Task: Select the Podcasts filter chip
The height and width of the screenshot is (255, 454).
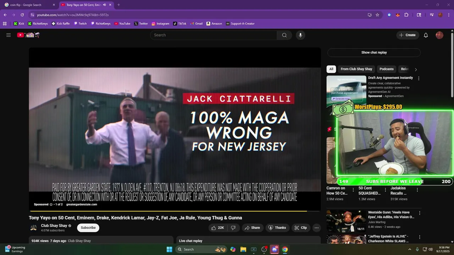Action: [387, 69]
